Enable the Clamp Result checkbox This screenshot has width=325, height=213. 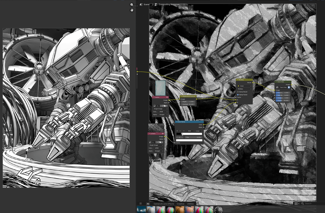[x=238, y=92]
